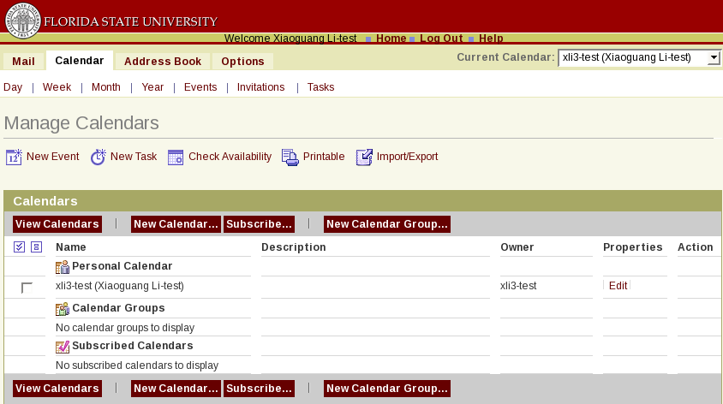
Task: Click the Import/Export link text
Action: pos(407,157)
